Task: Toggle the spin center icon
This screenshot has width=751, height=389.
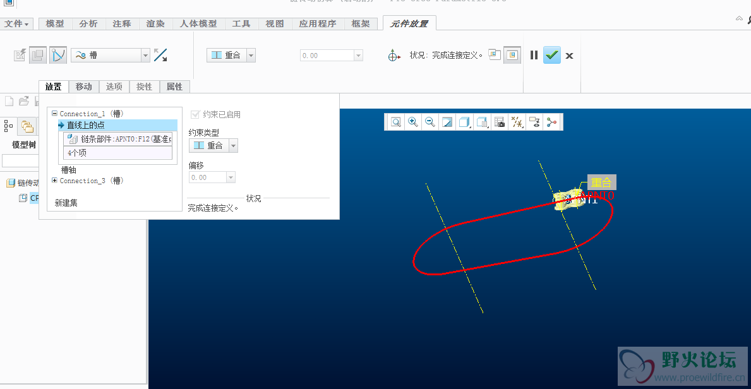Action: [x=552, y=122]
